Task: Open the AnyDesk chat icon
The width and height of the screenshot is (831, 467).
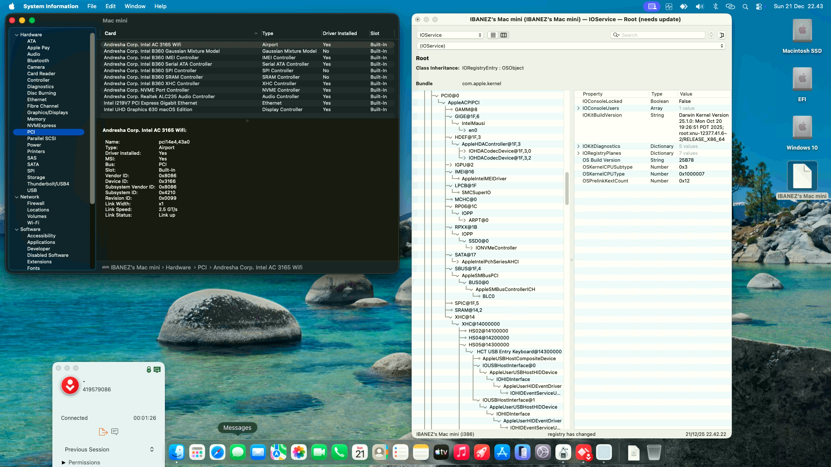Action: tap(115, 432)
